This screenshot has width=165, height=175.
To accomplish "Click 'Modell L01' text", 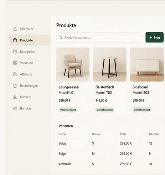I will [67, 93].
